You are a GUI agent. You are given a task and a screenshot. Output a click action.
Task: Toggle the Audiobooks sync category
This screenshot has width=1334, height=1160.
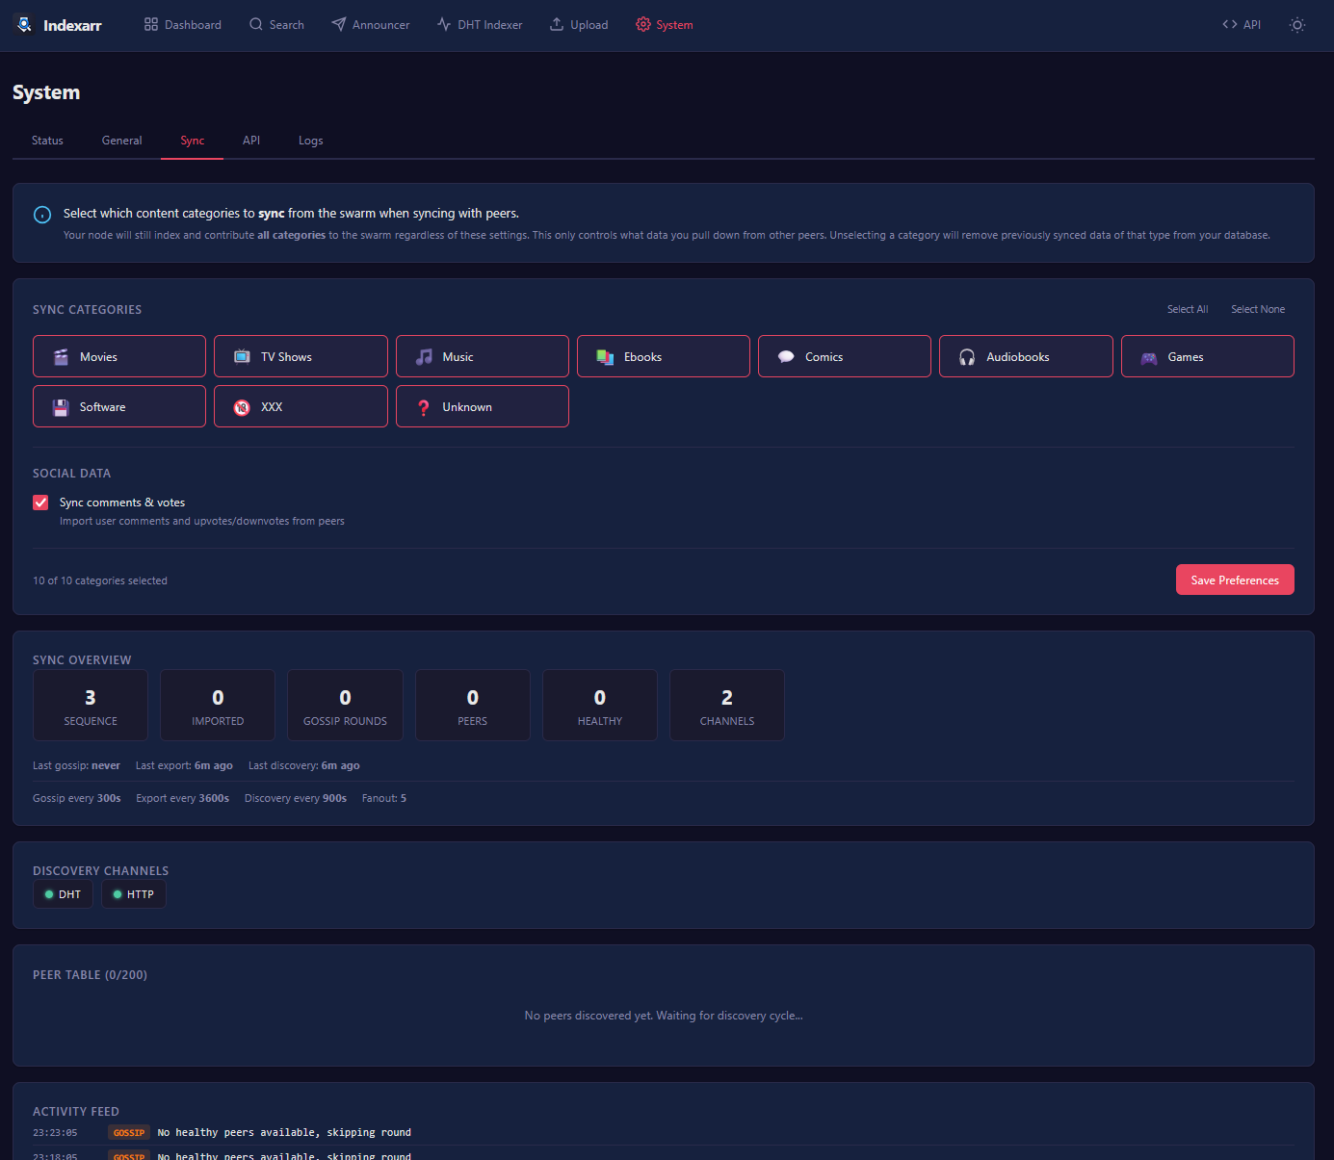tap(1026, 356)
